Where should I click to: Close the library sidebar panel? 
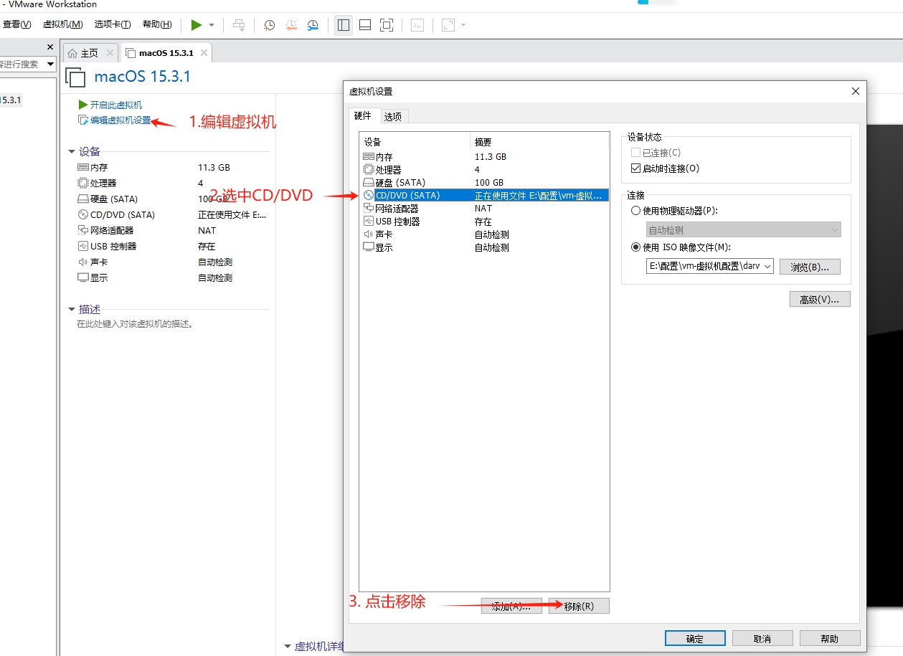point(50,47)
